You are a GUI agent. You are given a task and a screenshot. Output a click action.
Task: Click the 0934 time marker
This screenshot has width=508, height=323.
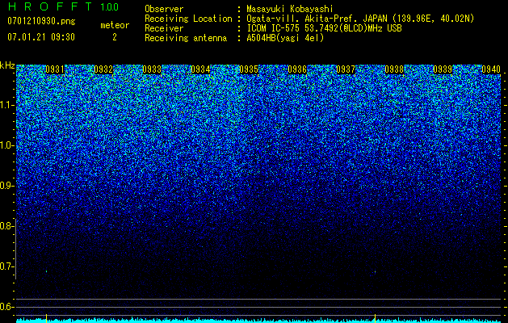[x=200, y=69]
